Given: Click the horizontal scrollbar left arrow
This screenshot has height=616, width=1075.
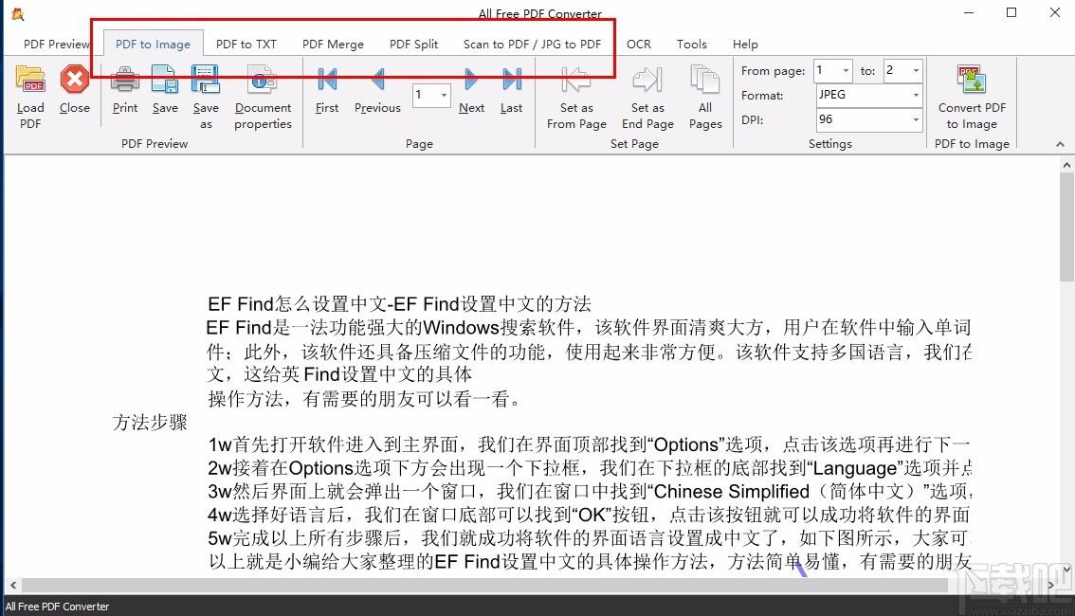Looking at the screenshot, I should (x=12, y=585).
